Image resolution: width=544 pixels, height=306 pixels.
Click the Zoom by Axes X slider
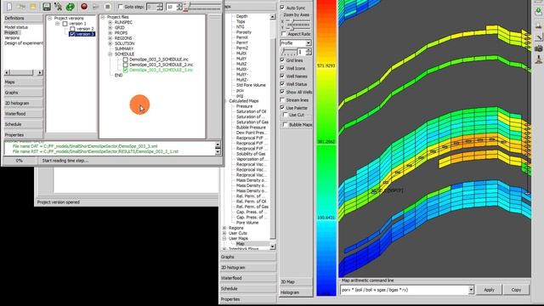pos(297,21)
